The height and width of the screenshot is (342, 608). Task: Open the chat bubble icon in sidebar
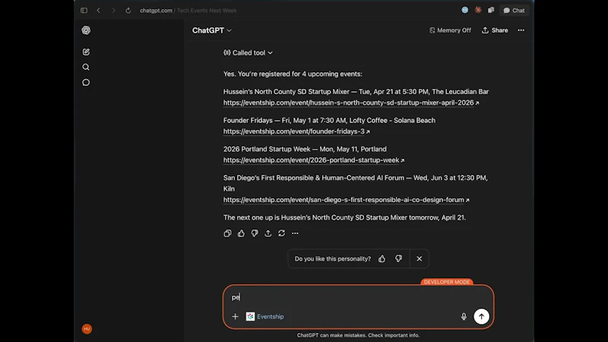coord(86,83)
